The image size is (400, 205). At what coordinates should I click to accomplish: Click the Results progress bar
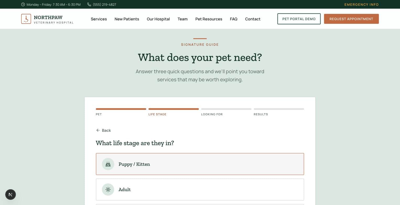pos(279,109)
